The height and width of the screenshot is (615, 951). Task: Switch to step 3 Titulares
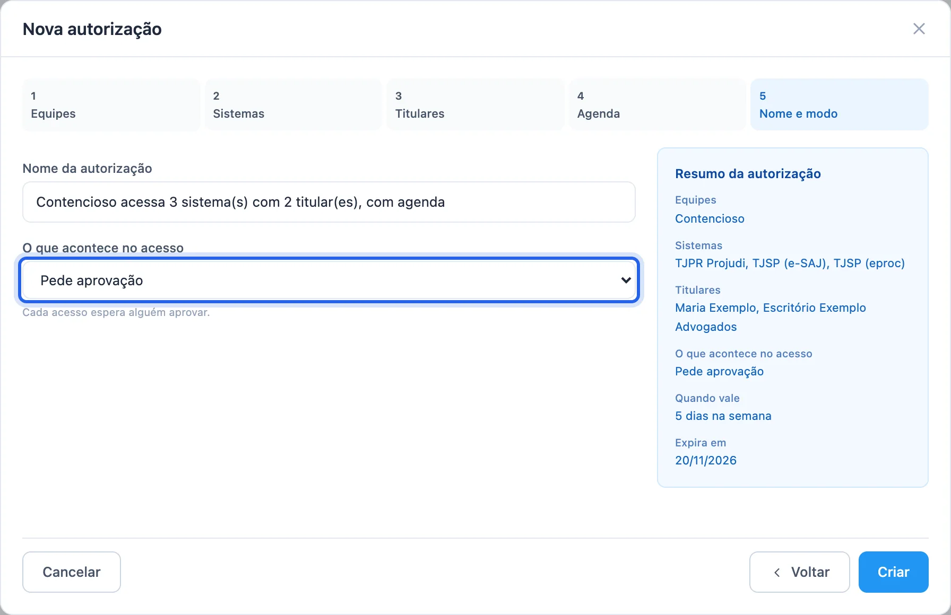click(475, 104)
